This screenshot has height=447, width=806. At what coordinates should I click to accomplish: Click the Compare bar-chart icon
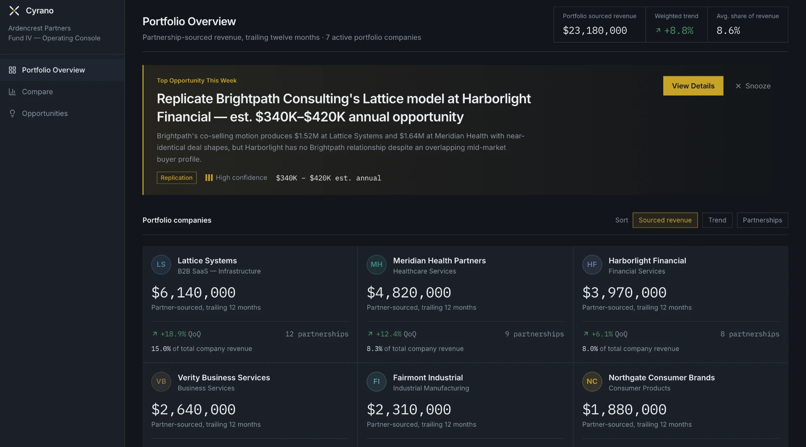(x=12, y=92)
